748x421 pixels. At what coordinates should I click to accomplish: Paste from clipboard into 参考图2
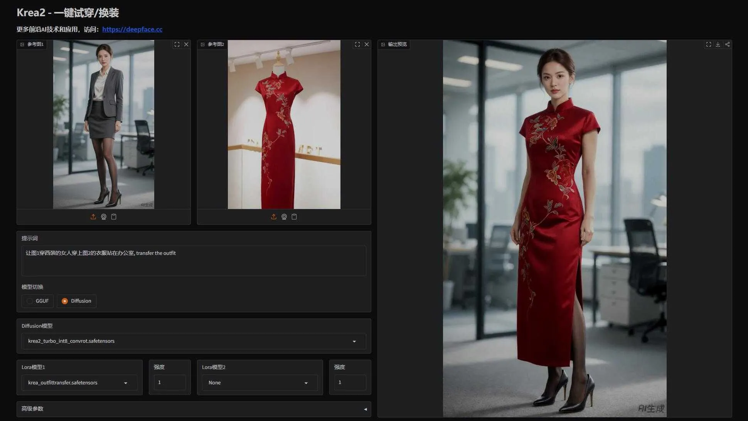click(x=294, y=217)
